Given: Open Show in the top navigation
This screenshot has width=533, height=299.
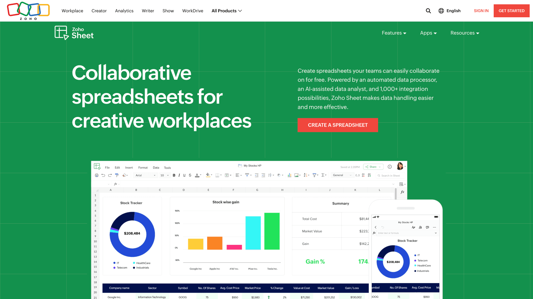Looking at the screenshot, I should coord(168,11).
